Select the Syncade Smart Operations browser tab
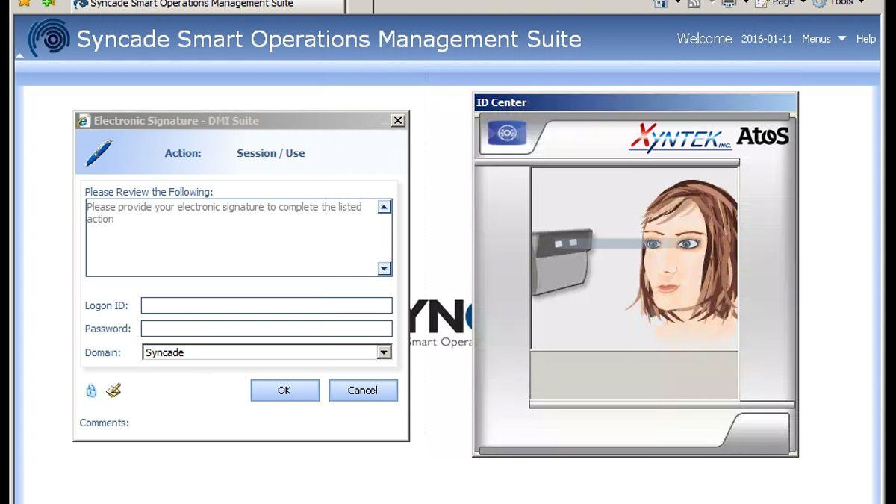The image size is (896, 504). 208,4
